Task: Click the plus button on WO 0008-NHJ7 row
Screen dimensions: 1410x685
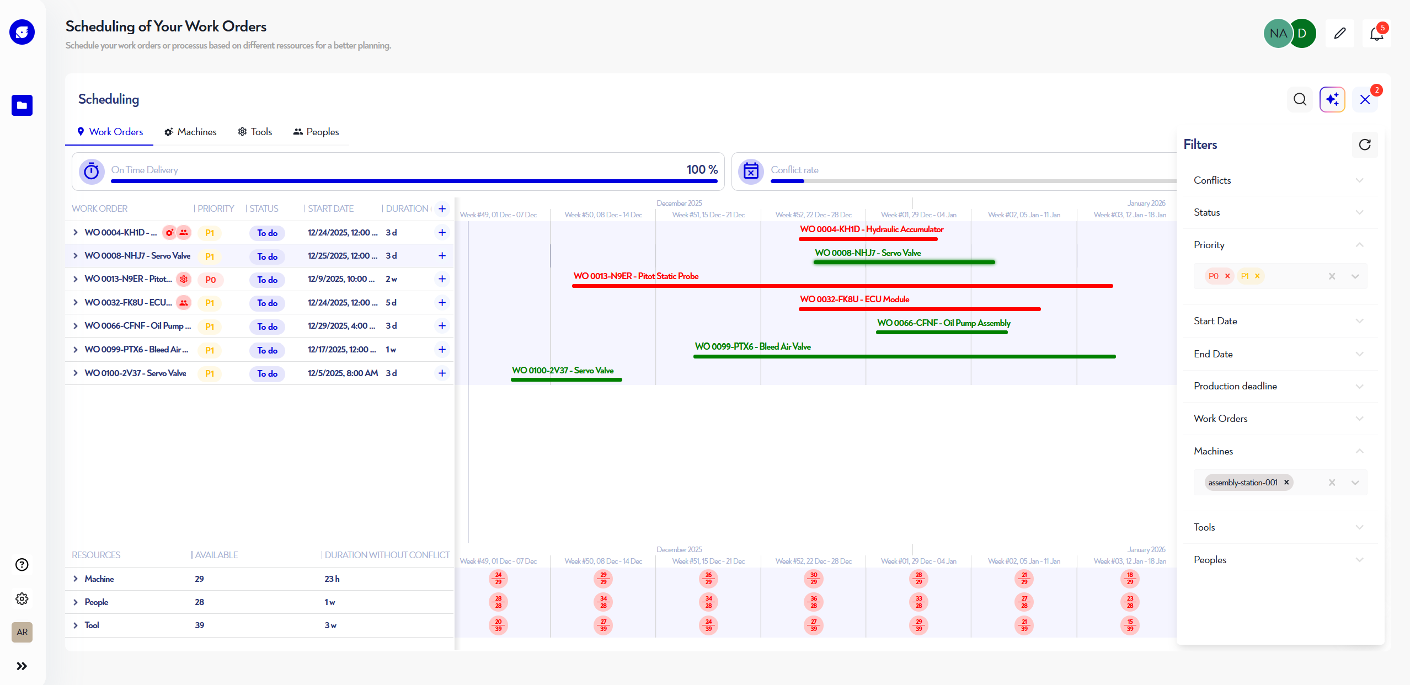Action: click(x=442, y=256)
